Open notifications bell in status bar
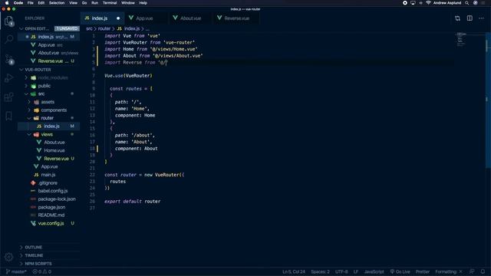491x276 pixels. pos(483,271)
